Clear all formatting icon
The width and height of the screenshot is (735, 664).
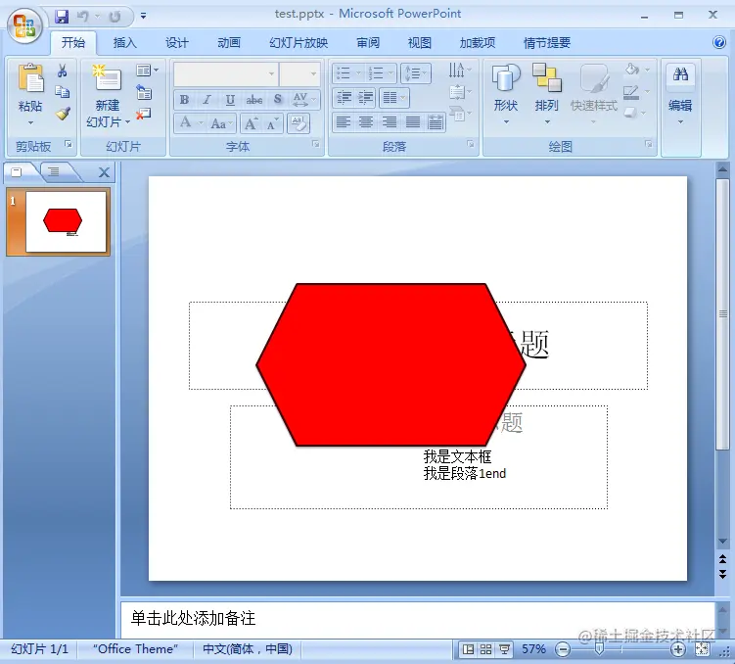299,123
